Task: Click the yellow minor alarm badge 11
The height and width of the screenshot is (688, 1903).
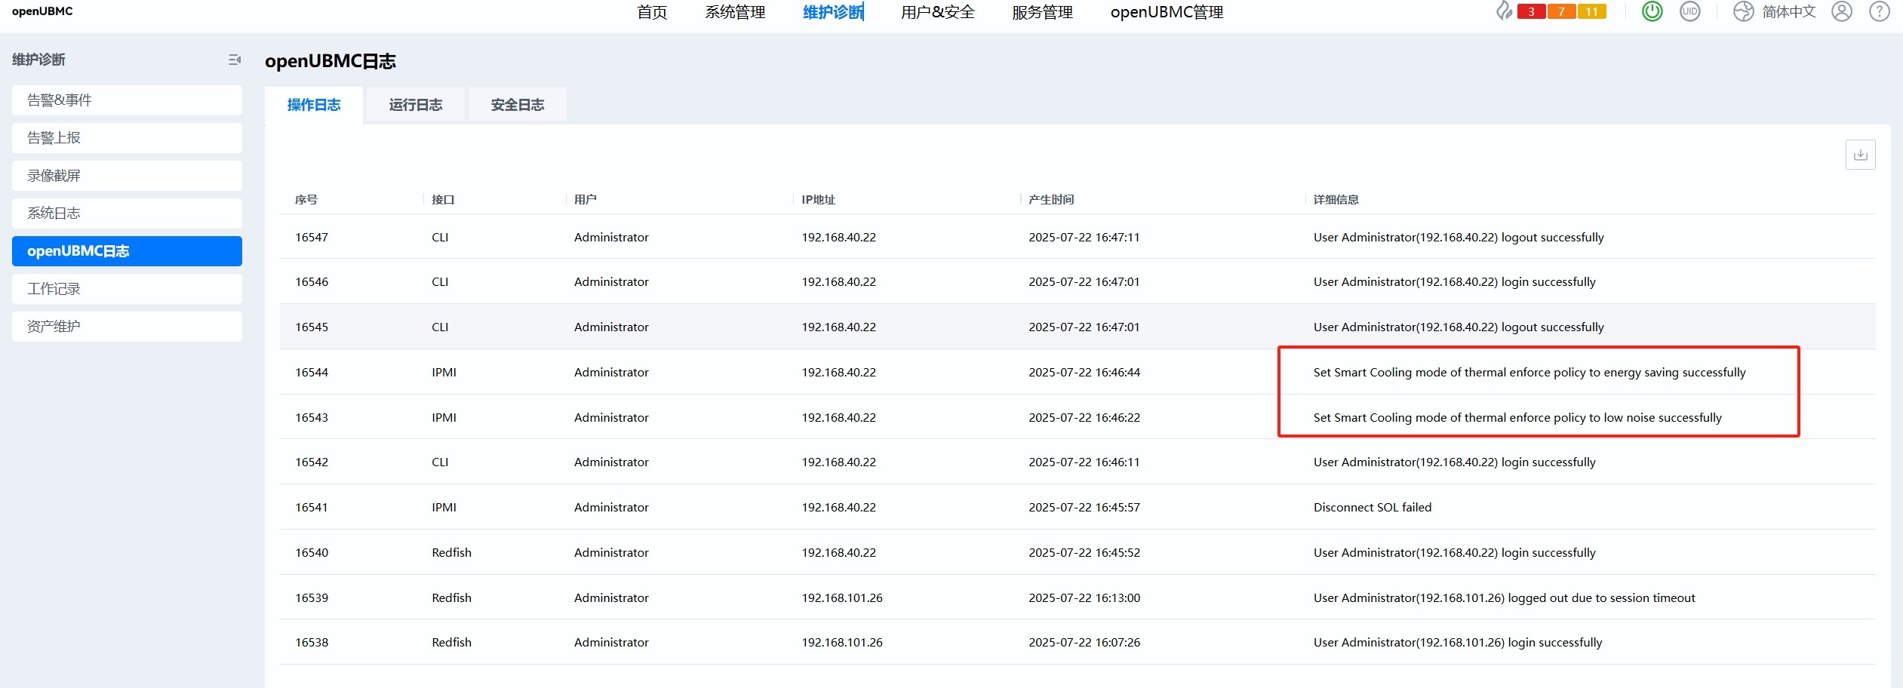Action: [1591, 11]
